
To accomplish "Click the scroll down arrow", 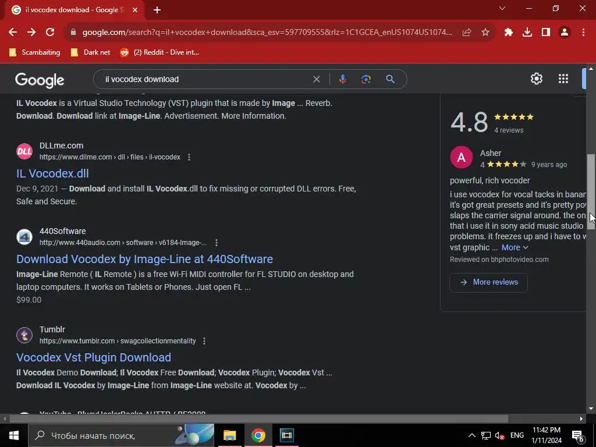I will [591, 409].
